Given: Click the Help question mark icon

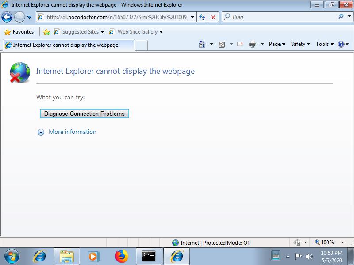Looking at the screenshot, I should [341, 44].
